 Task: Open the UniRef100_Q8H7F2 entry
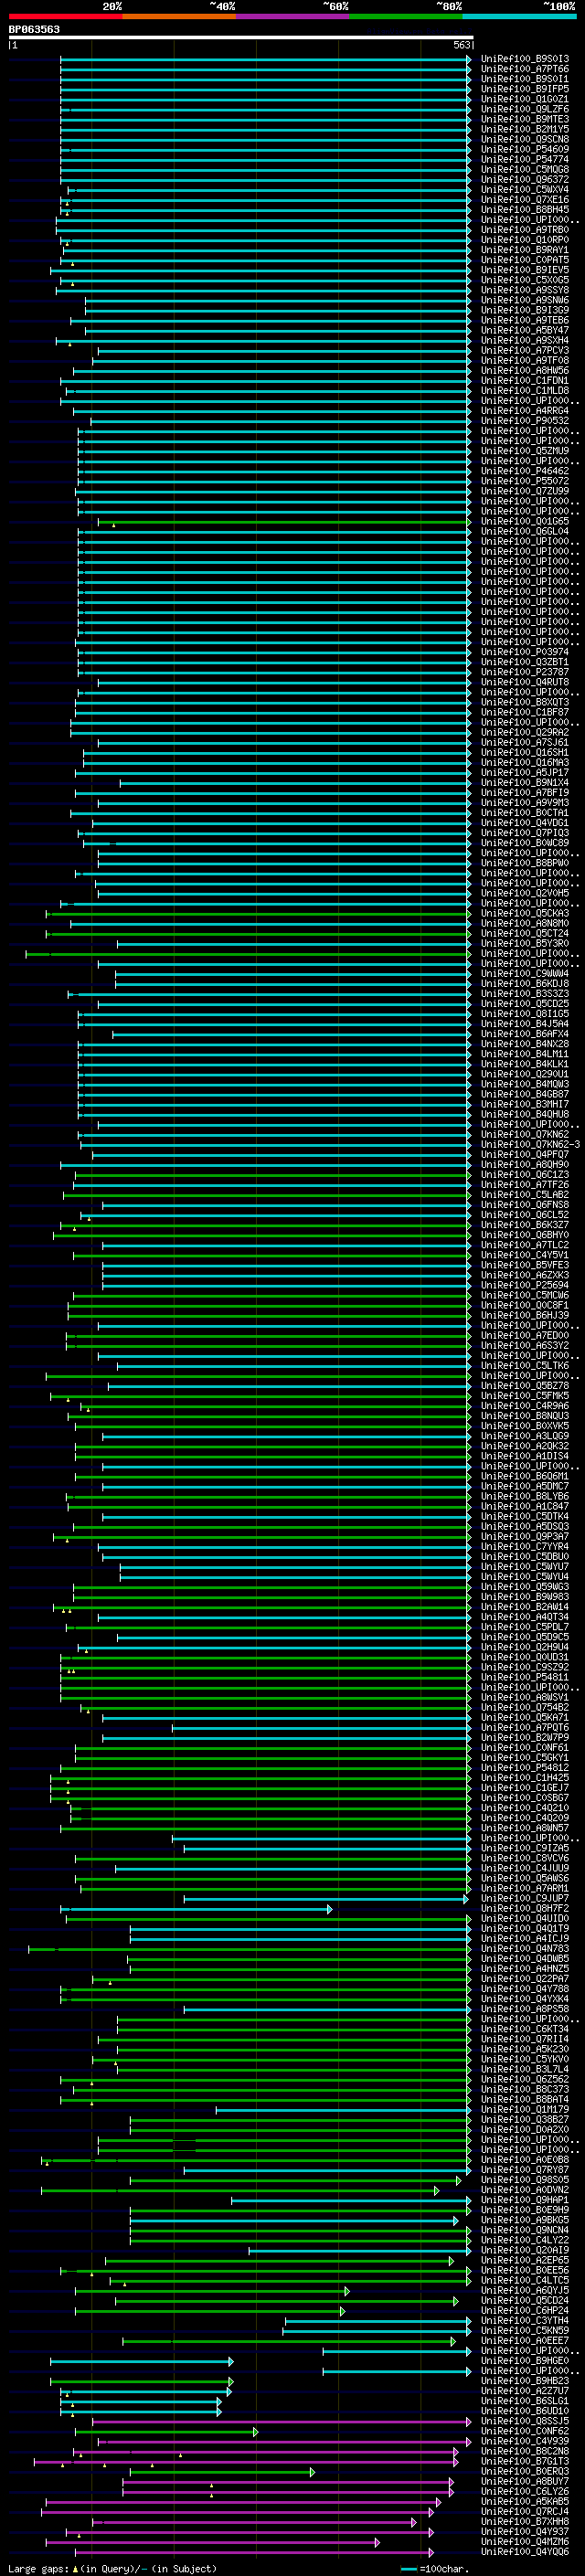tap(524, 1909)
